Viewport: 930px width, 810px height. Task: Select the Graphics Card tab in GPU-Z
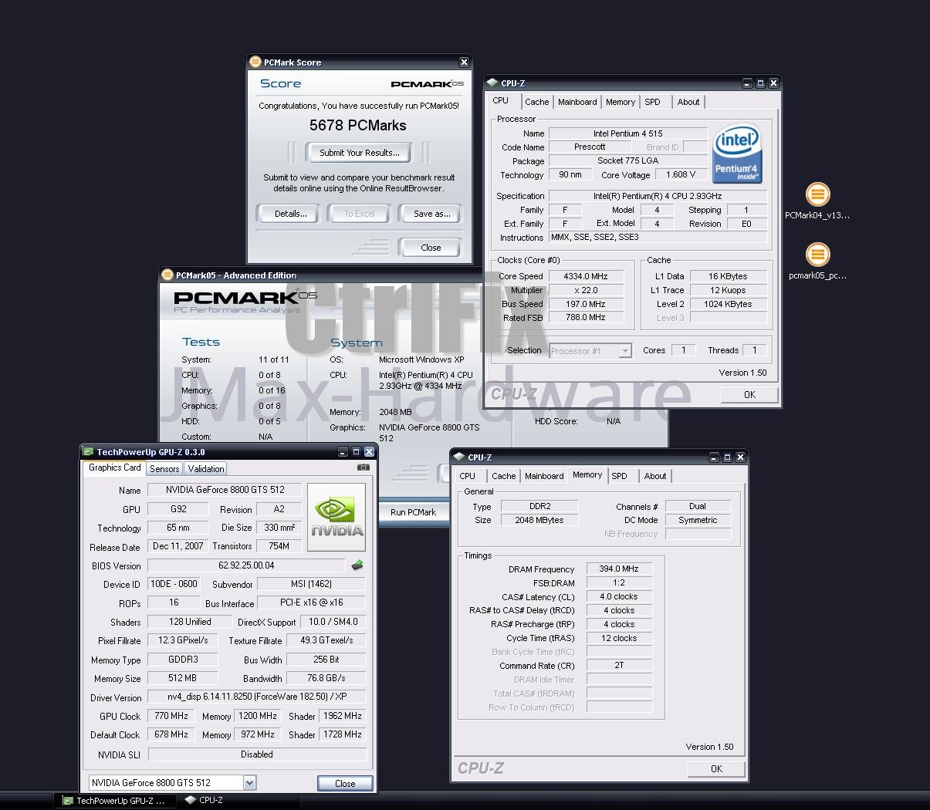click(115, 467)
